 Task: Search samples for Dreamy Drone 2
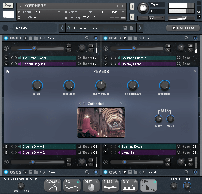click(79, 152)
